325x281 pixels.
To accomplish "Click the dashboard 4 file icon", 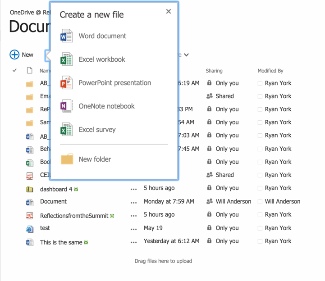I will 30,189.
